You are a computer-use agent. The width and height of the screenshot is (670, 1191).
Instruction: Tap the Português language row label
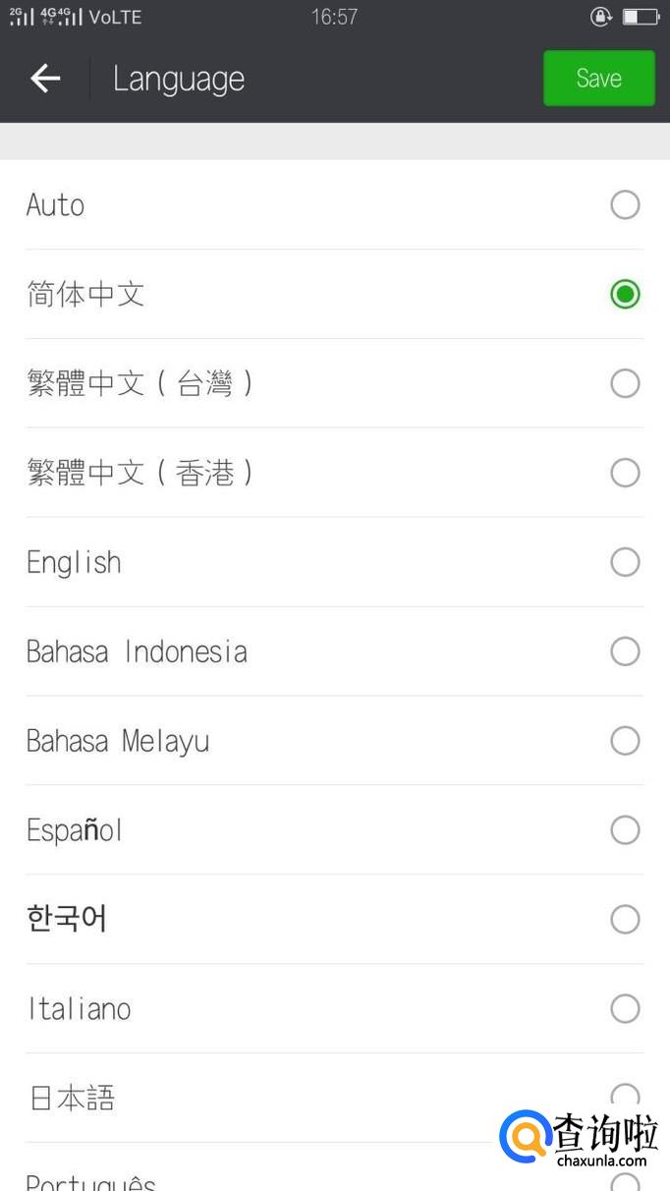pos(90,1181)
